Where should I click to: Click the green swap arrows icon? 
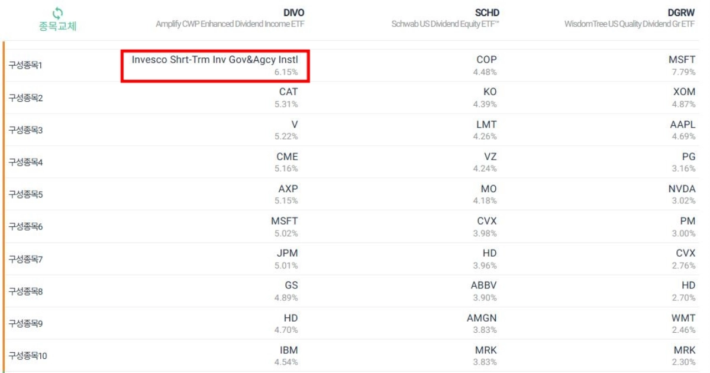(x=57, y=12)
